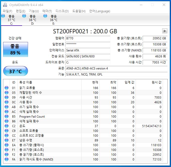Viewport: 171px width, 167px height.
Task: Click the ID column header
Action: [14, 82]
